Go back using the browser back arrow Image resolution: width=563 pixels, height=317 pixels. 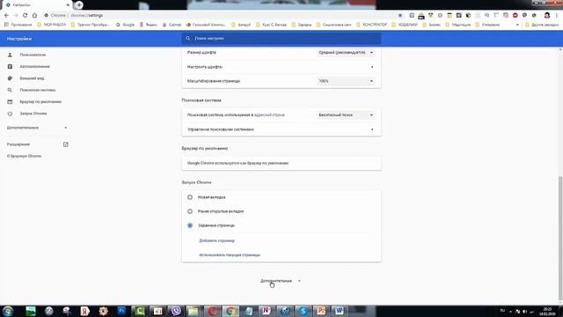(x=6, y=16)
